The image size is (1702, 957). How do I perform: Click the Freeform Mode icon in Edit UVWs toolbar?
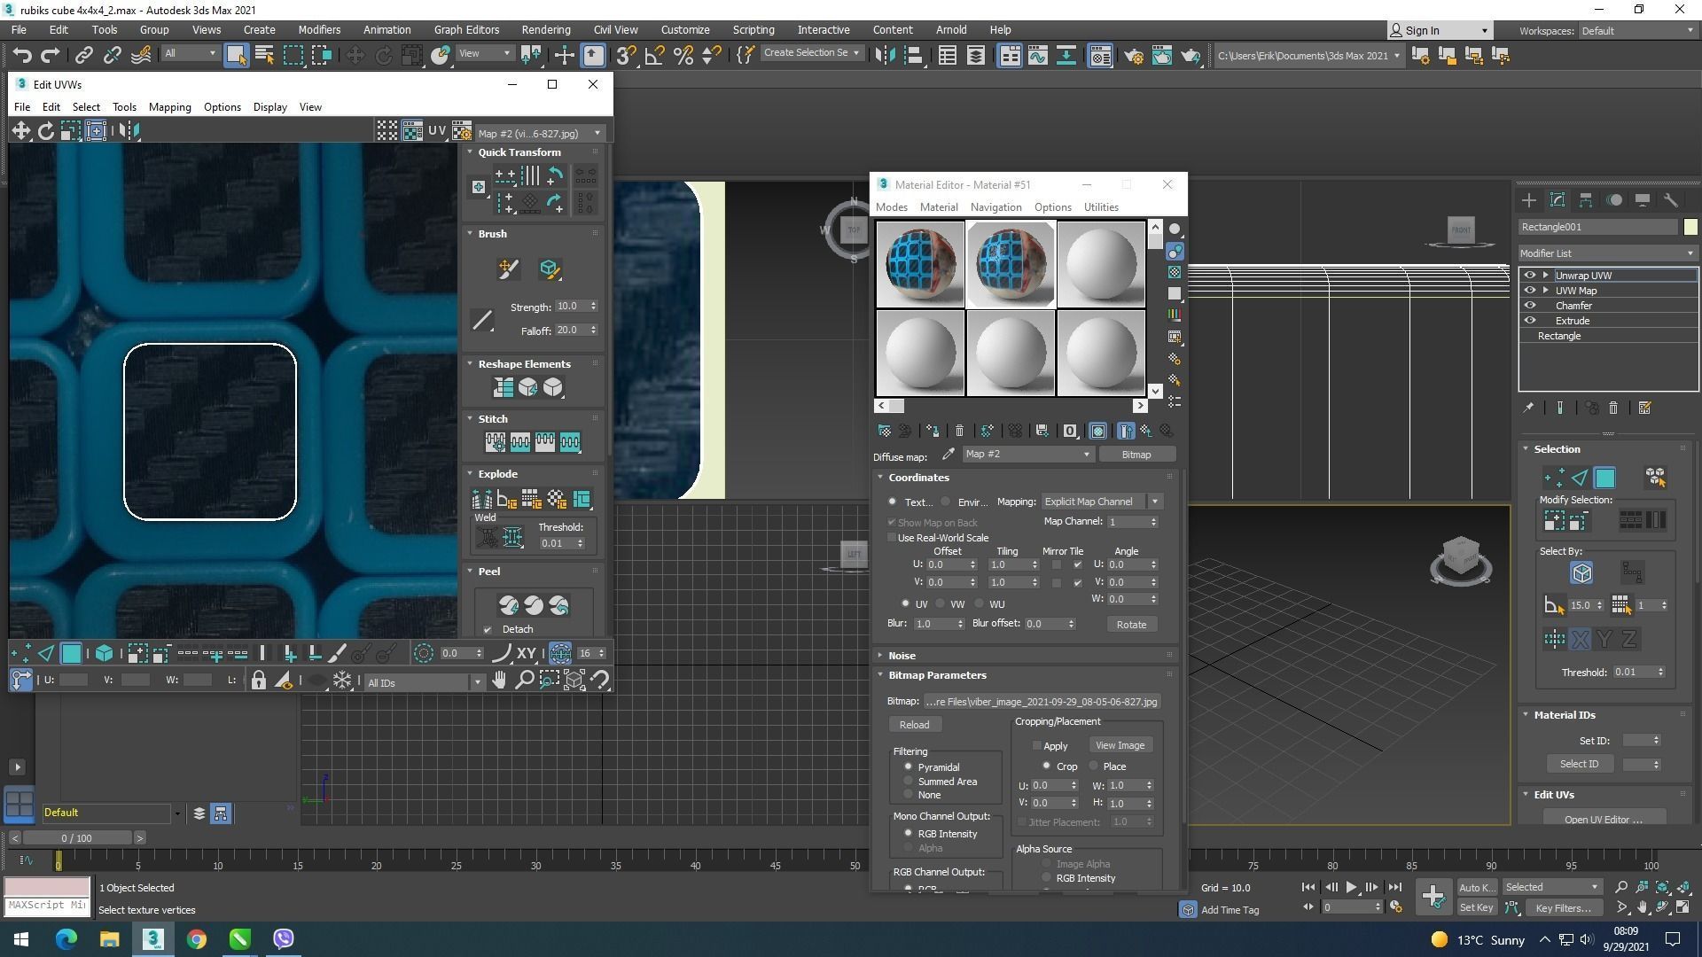[96, 131]
